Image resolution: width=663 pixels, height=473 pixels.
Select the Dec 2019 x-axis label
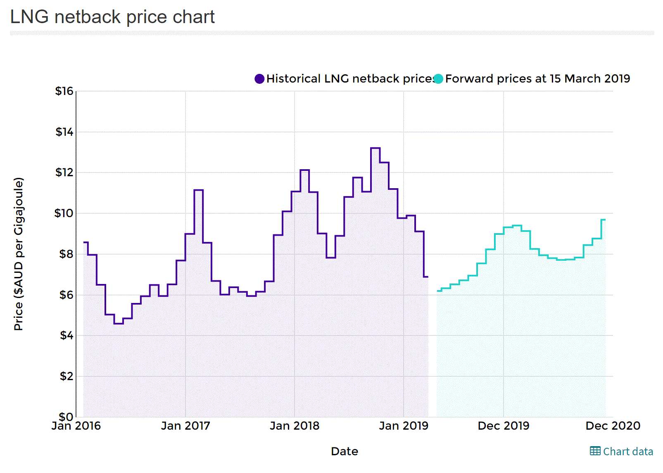click(503, 426)
